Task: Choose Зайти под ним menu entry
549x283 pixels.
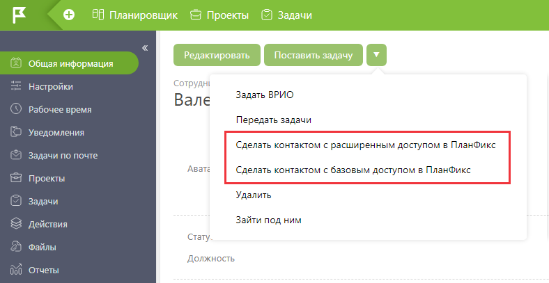Action: point(268,220)
